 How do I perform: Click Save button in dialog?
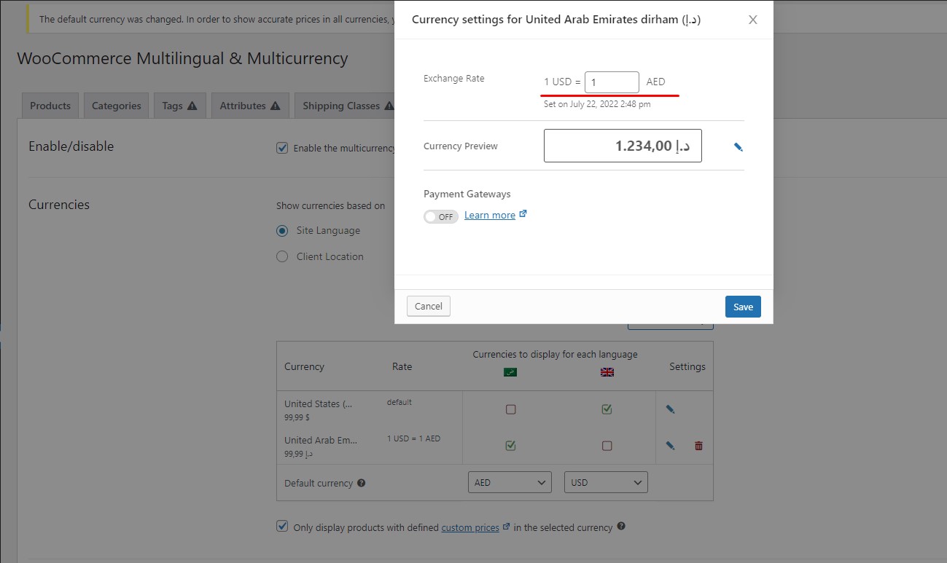coord(743,307)
